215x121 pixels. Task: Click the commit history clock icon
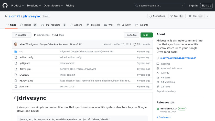pos(135,44)
